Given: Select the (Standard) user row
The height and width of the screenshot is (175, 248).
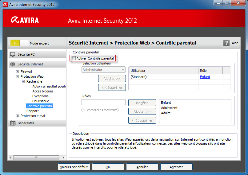Looking at the screenshot, I should coord(180,77).
